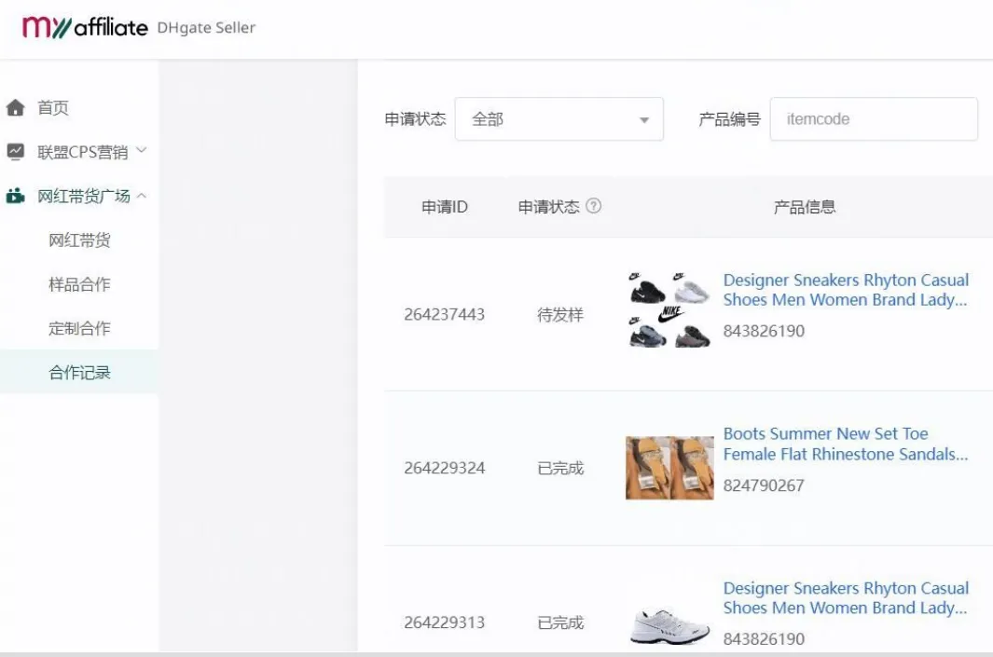This screenshot has height=657, width=993.
Task: Select the 合作记录 submenu item
Action: (x=80, y=372)
